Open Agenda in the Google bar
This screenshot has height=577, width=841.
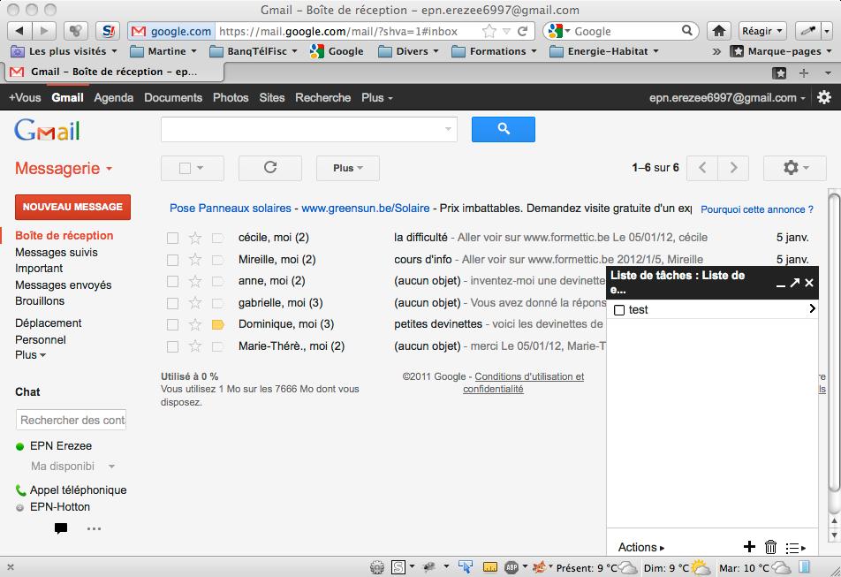[114, 97]
